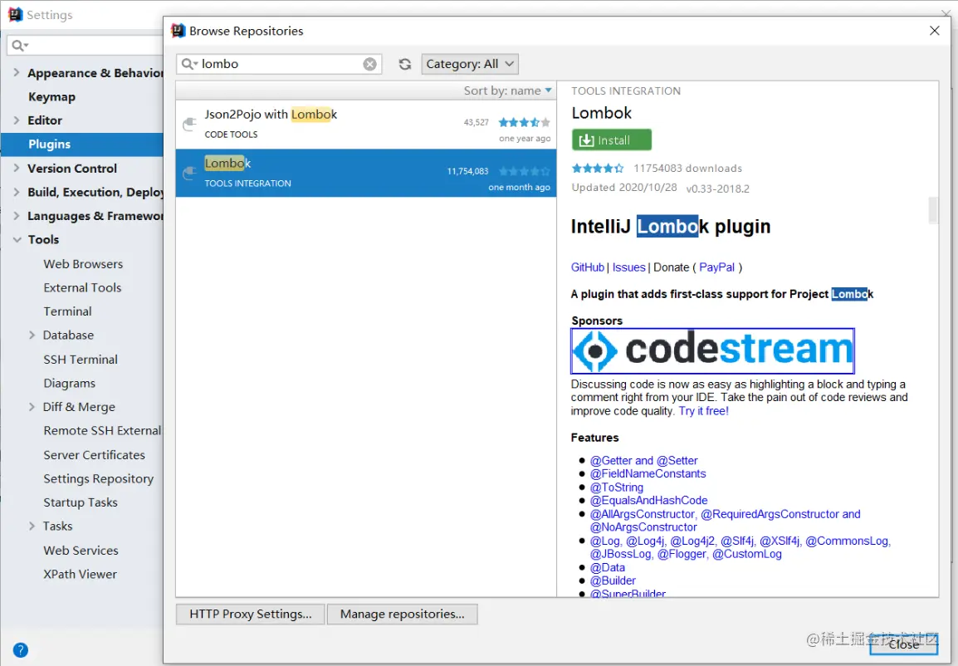Open Settings Repository settings

(98, 479)
